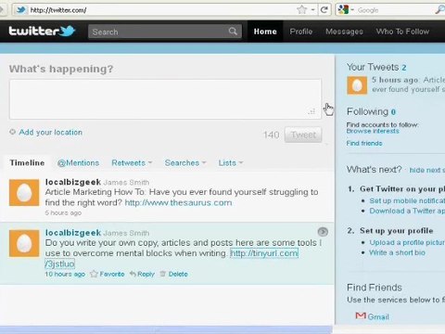Click the Google search engine icon
This screenshot has width=445, height=334.
pos(343,10)
